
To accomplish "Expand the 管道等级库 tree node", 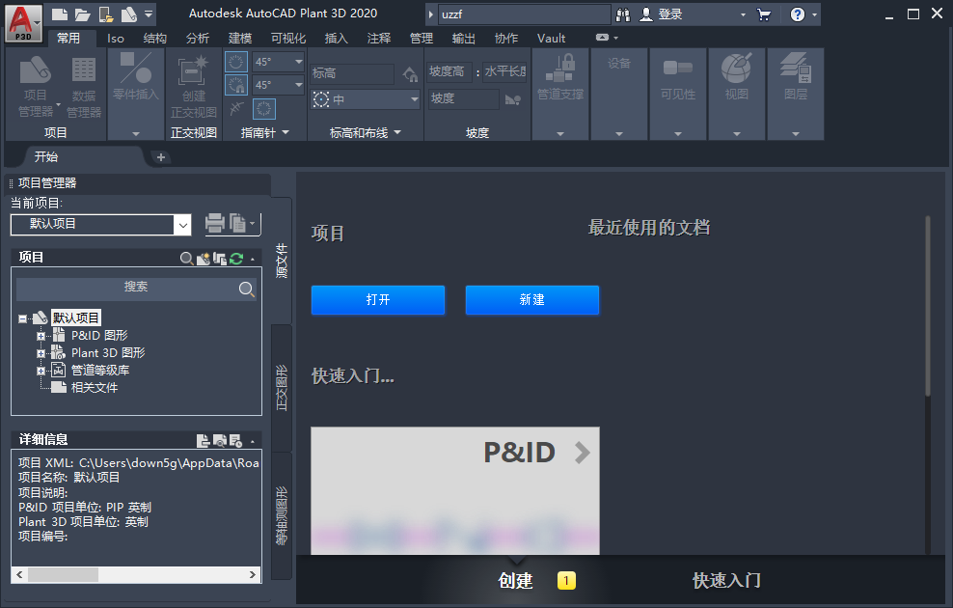I will tap(41, 371).
